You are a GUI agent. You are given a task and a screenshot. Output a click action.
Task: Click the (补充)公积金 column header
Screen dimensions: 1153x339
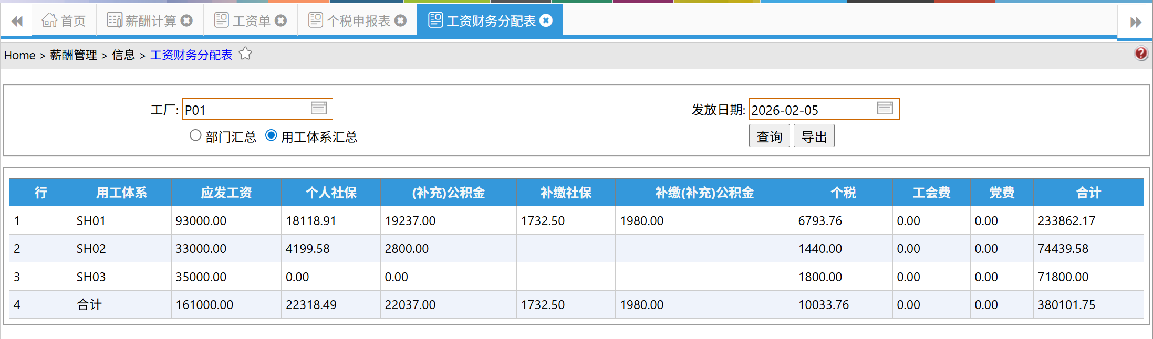coord(449,193)
